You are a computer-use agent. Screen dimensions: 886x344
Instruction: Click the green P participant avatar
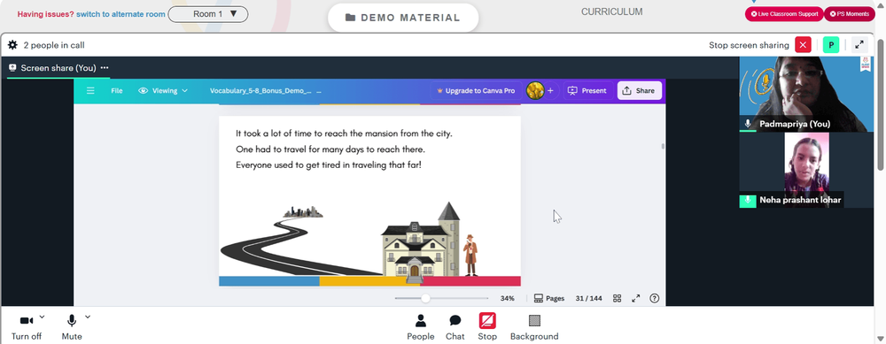tap(831, 45)
